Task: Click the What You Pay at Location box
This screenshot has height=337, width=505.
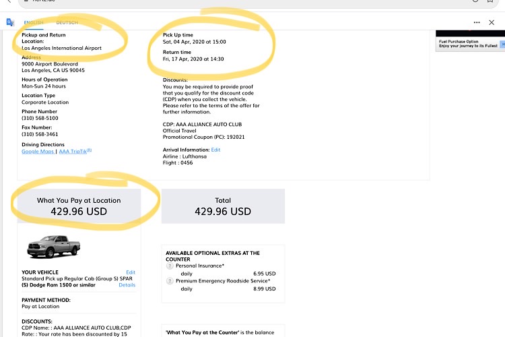Action: 79,206
